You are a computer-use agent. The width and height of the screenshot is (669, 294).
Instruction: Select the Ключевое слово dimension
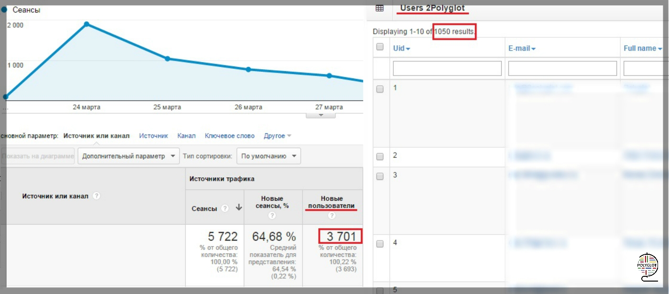click(x=229, y=136)
